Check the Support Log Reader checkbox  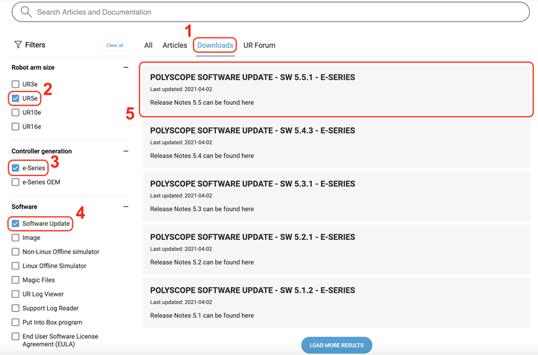click(15, 308)
